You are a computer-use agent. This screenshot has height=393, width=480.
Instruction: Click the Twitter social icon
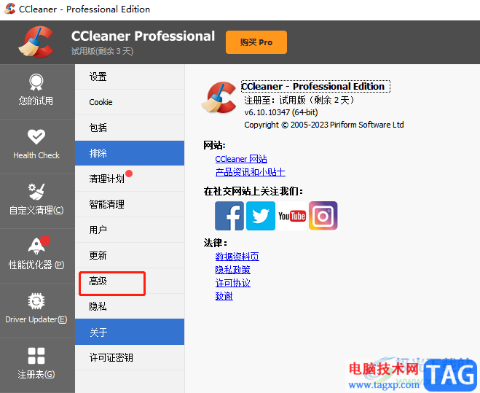pyautogui.click(x=261, y=216)
